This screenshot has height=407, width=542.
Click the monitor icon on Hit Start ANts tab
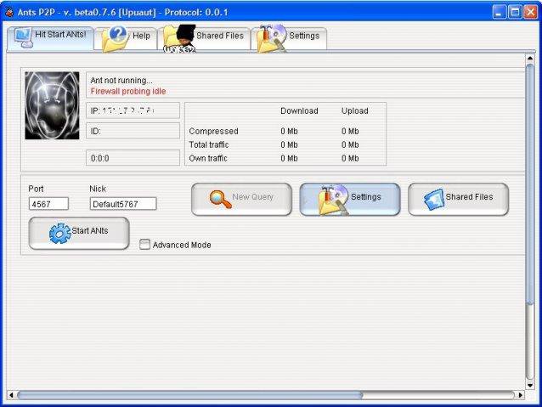(23, 36)
